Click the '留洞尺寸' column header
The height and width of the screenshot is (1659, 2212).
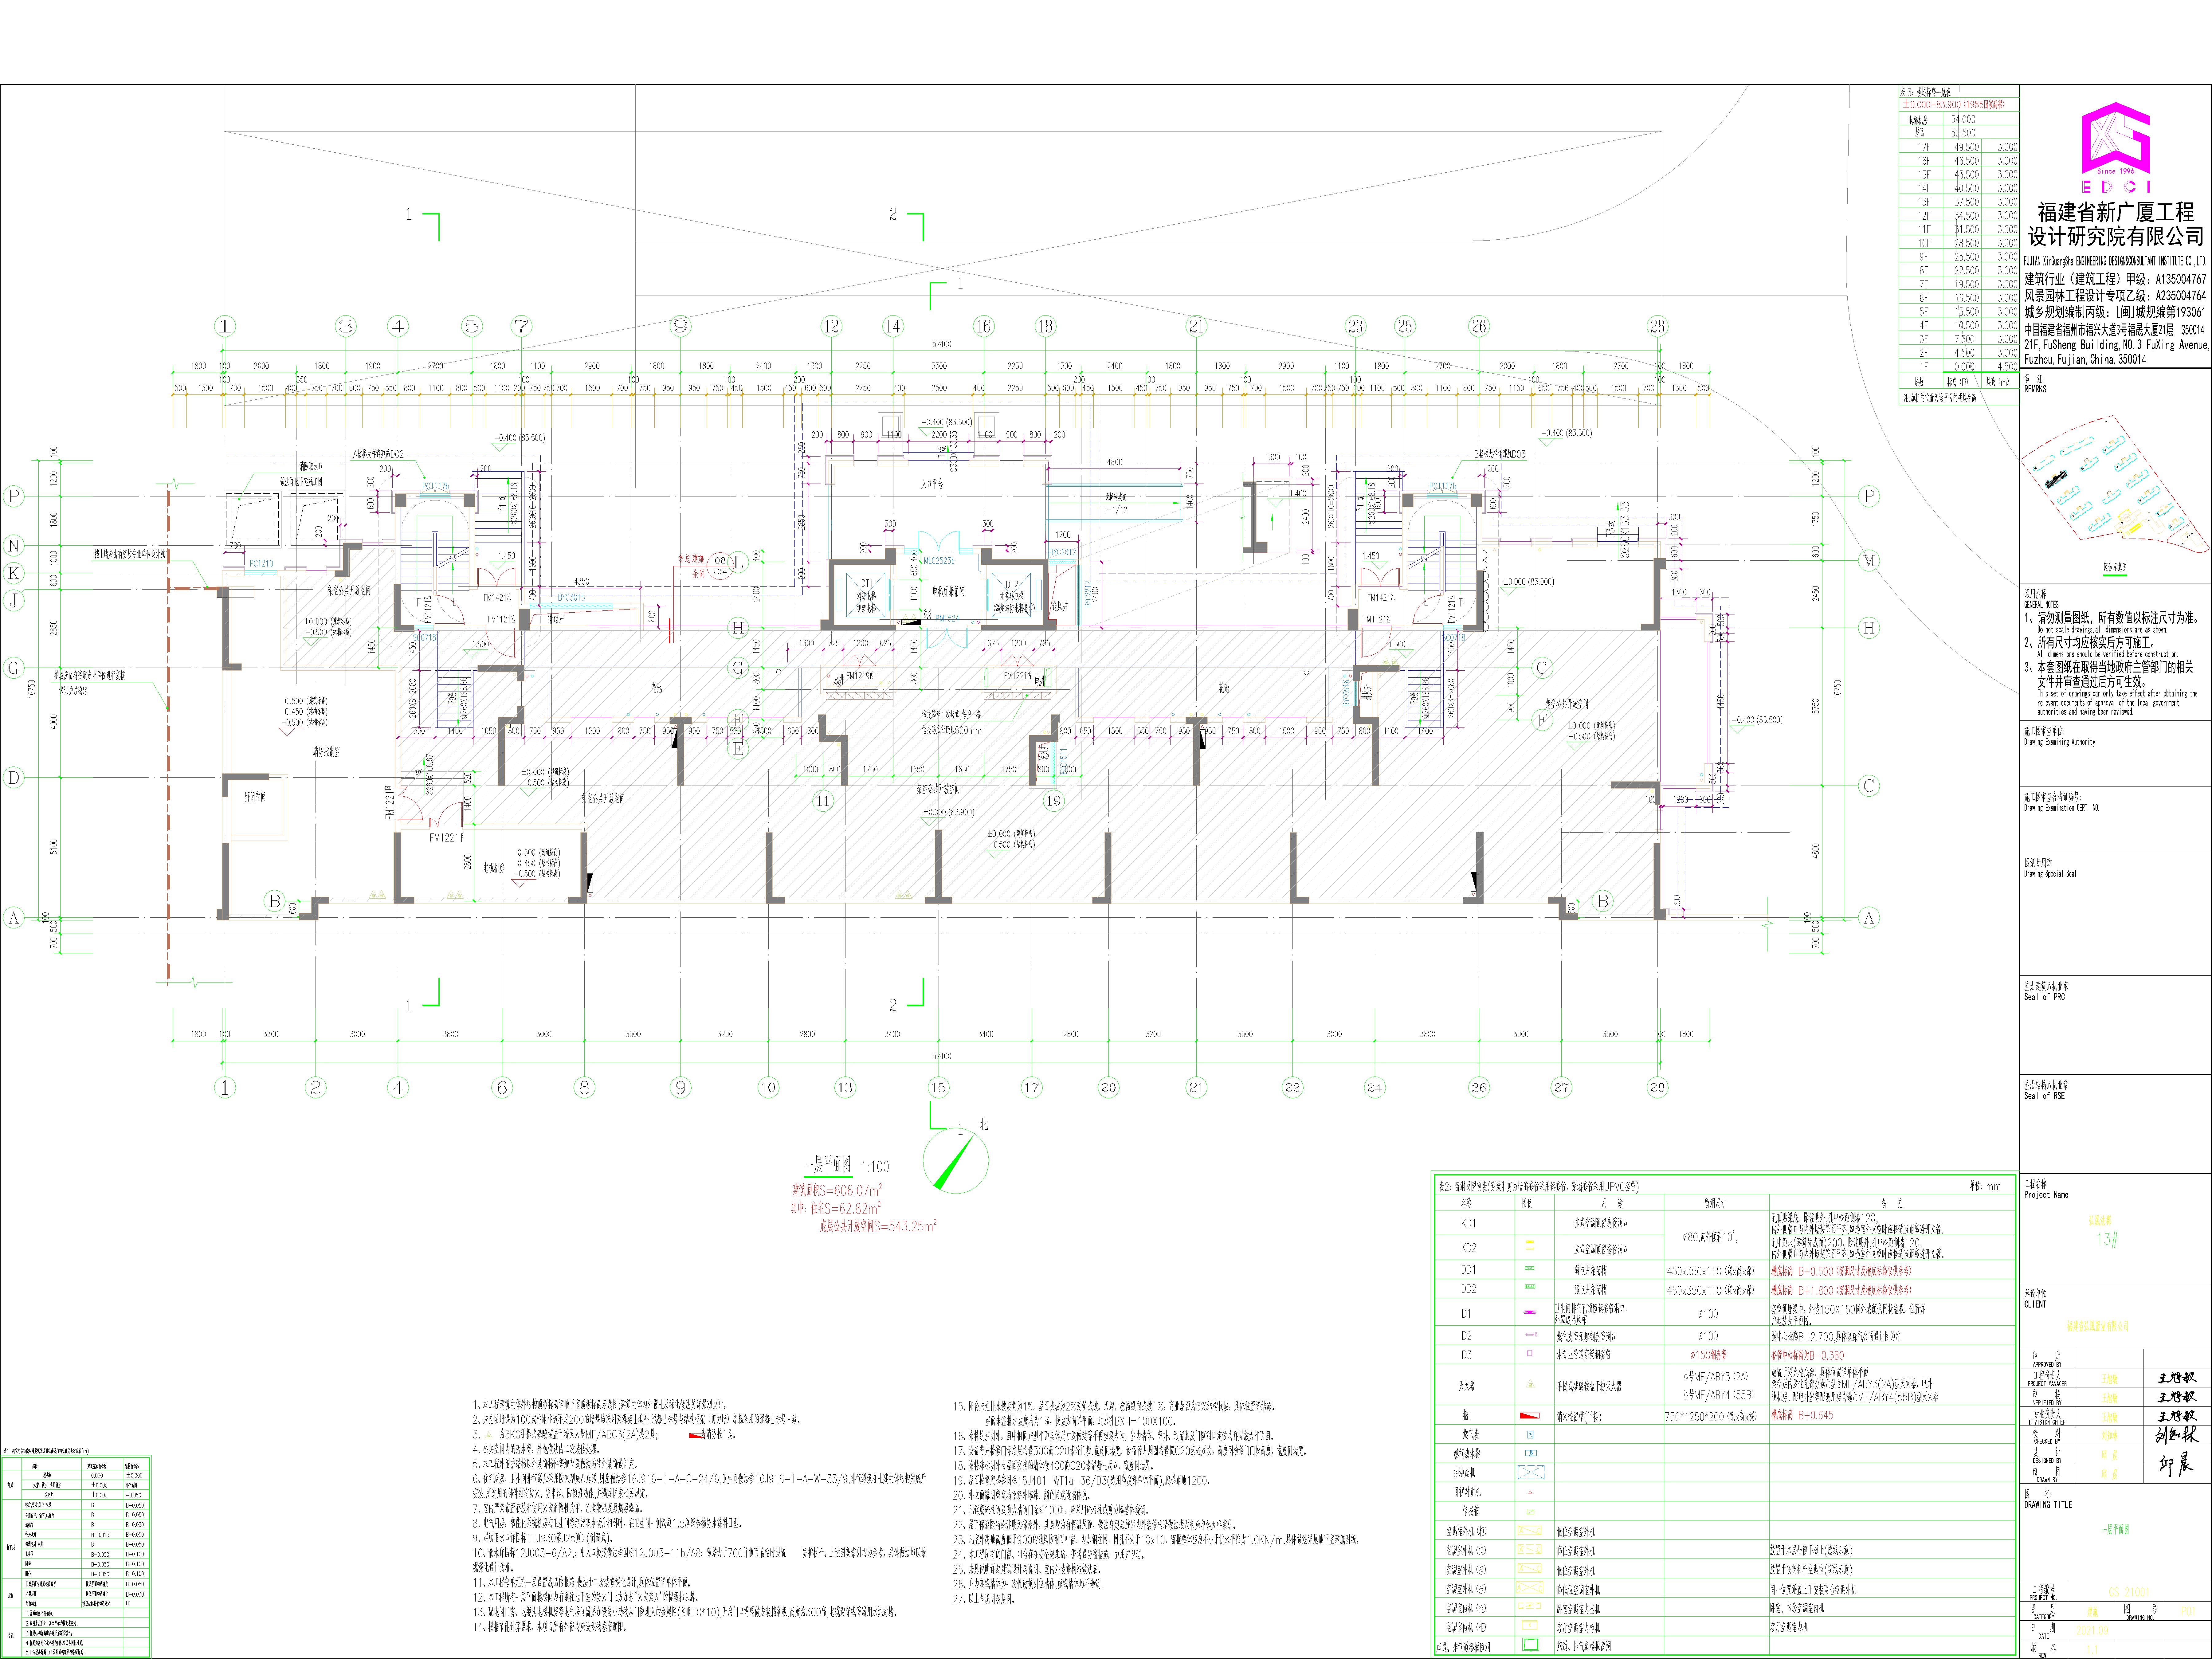[x=1715, y=1203]
